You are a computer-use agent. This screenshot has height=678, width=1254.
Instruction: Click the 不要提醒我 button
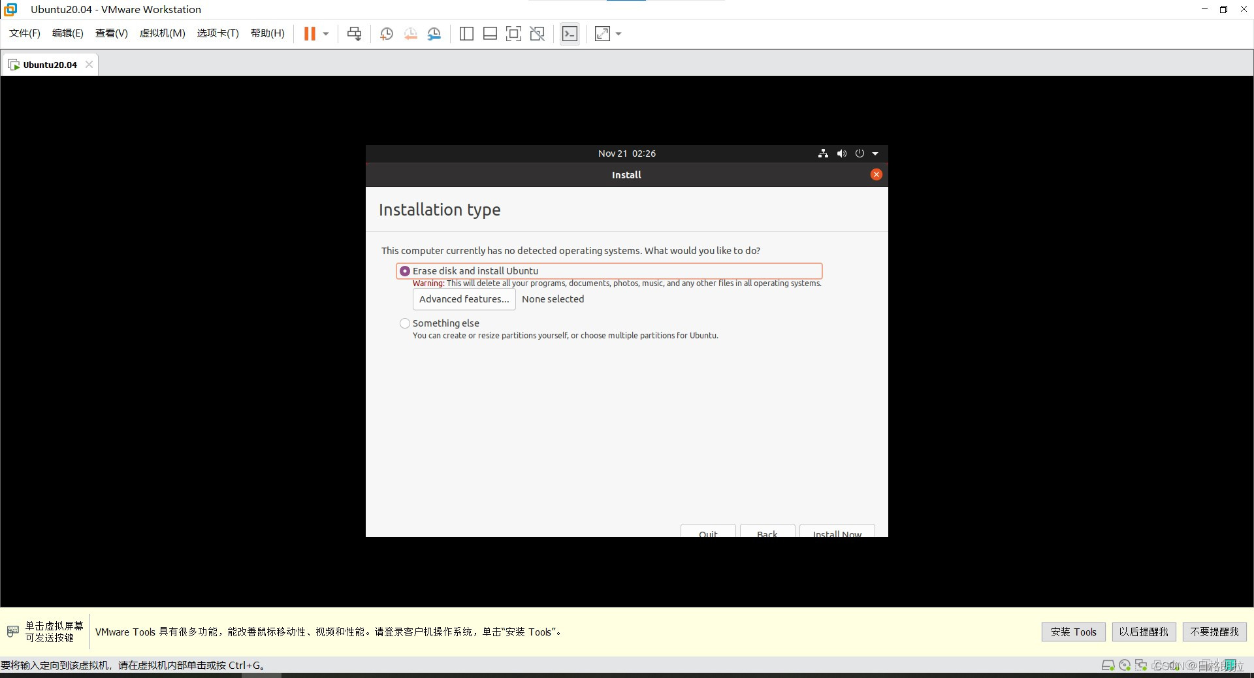[1214, 632]
